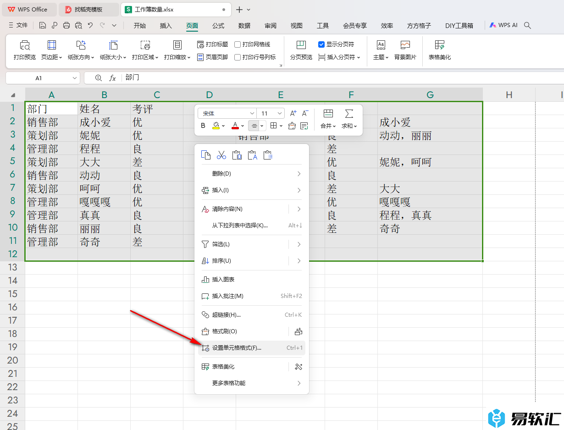
Task: Open Delete (删除) submenu in context menu
Action: pos(252,174)
